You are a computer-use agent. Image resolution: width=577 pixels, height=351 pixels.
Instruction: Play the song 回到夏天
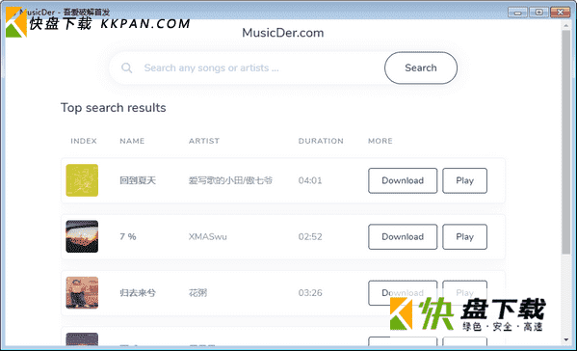(464, 180)
